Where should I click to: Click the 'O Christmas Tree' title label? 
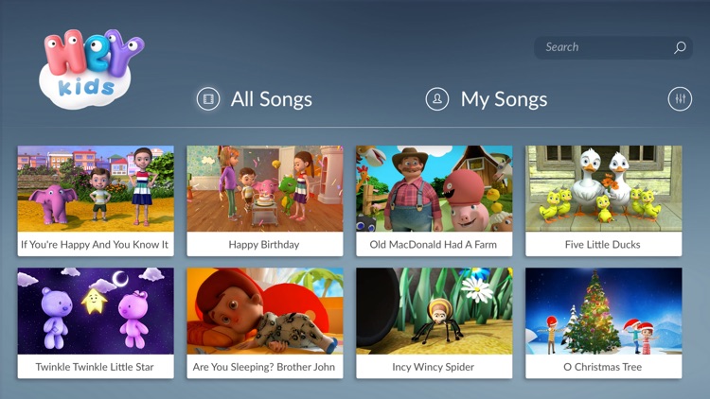(603, 367)
